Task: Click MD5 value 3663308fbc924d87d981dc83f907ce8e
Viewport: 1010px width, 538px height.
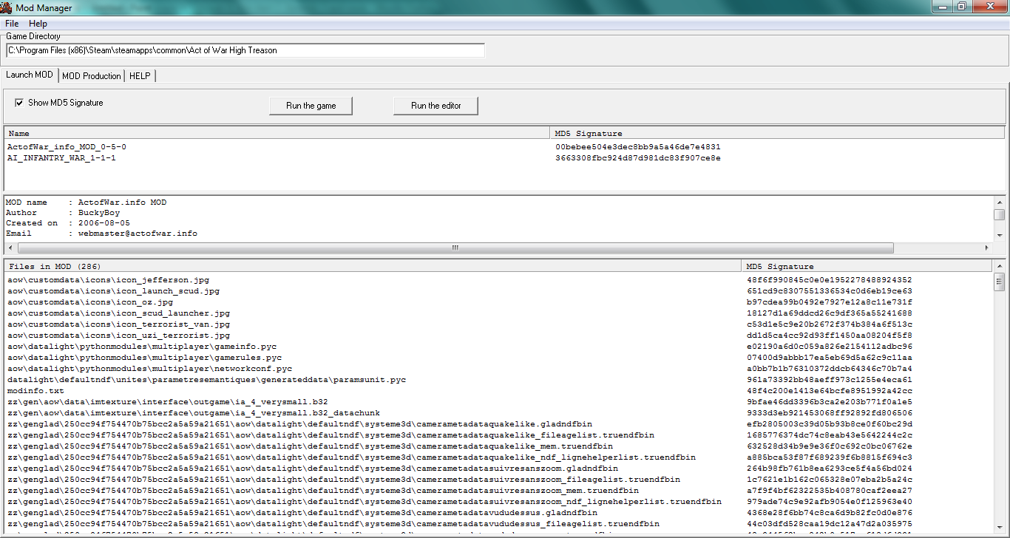Action: coord(637,157)
